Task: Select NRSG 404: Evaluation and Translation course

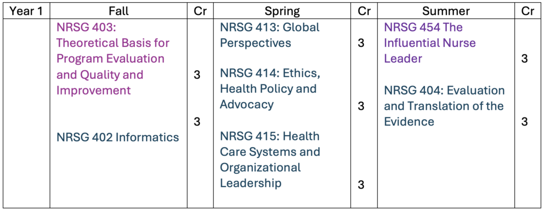Action: [x=445, y=106]
